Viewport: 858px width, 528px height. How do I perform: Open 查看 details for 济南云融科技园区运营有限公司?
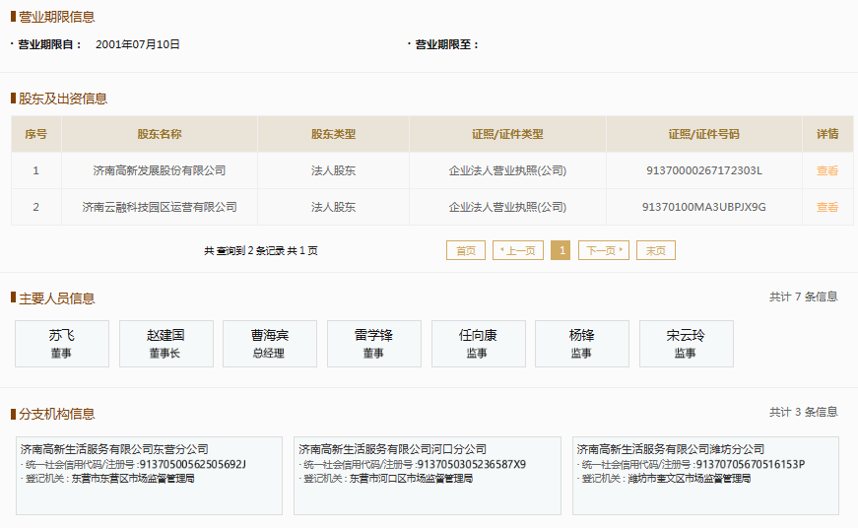click(826, 207)
